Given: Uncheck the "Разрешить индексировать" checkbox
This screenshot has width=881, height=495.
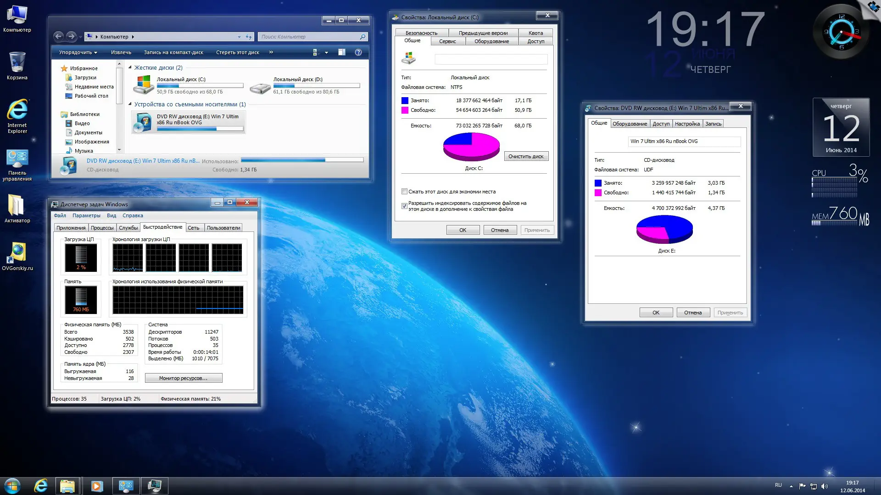Looking at the screenshot, I should click(404, 206).
